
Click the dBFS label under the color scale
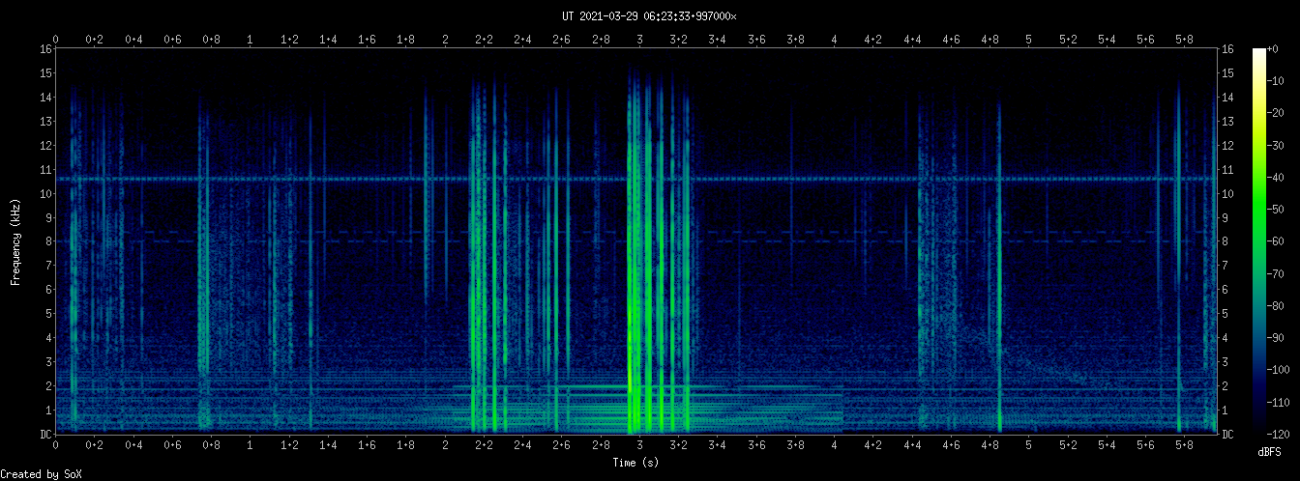pyautogui.click(x=1269, y=452)
